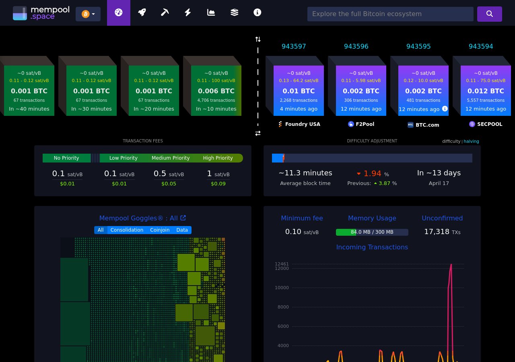515x362 pixels.
Task: Select the Data goggles filter
Action: pos(182,230)
